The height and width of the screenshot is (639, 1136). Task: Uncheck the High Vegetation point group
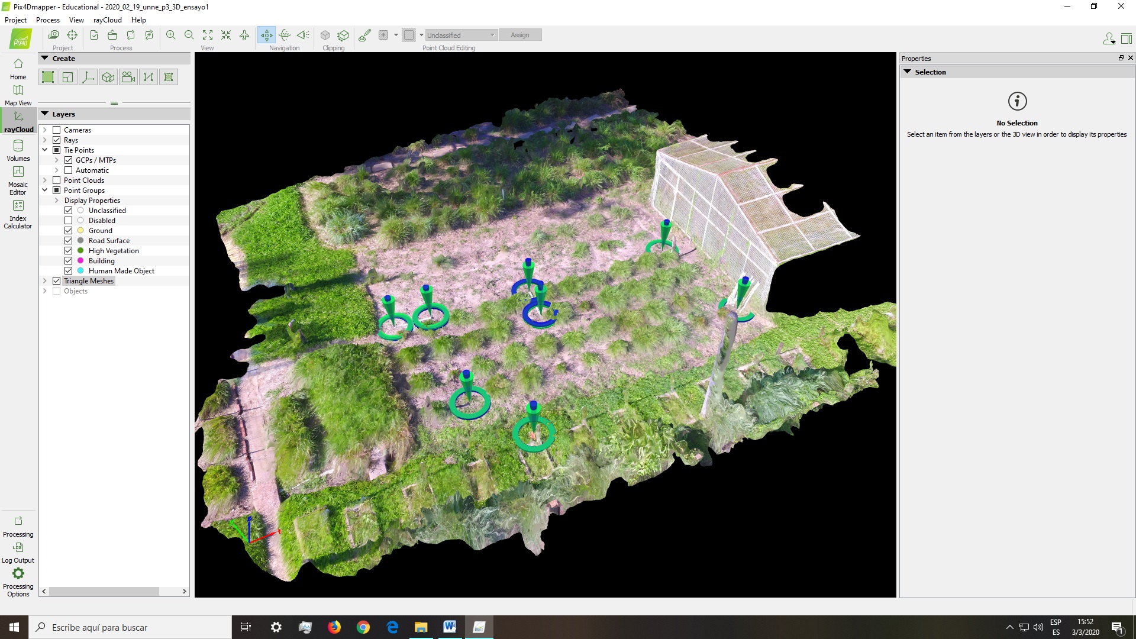coord(69,251)
